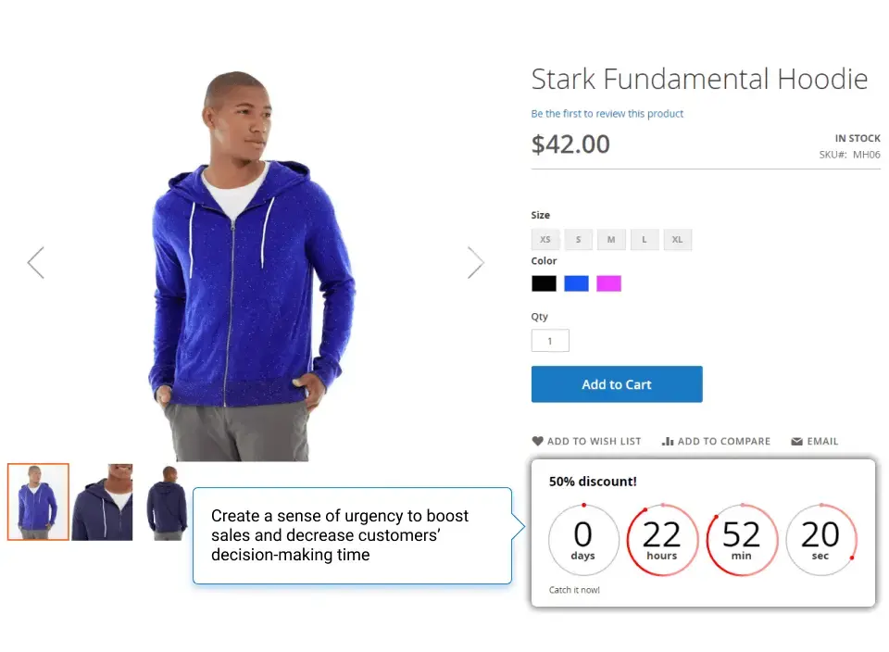View the back-view hoodie thumbnail
This screenshot has height=652, width=889.
tap(167, 500)
